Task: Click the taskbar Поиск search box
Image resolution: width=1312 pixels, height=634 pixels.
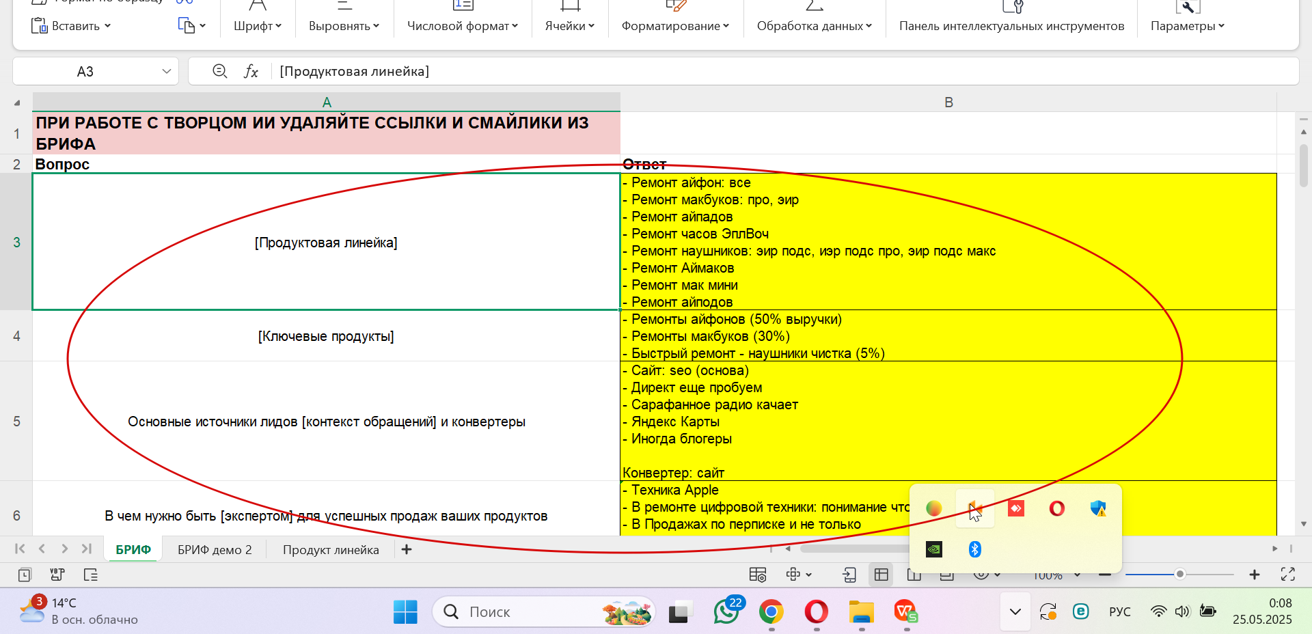Action: point(544,611)
